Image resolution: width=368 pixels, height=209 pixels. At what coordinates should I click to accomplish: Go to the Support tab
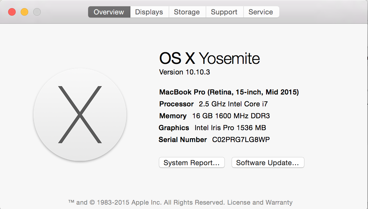224,12
